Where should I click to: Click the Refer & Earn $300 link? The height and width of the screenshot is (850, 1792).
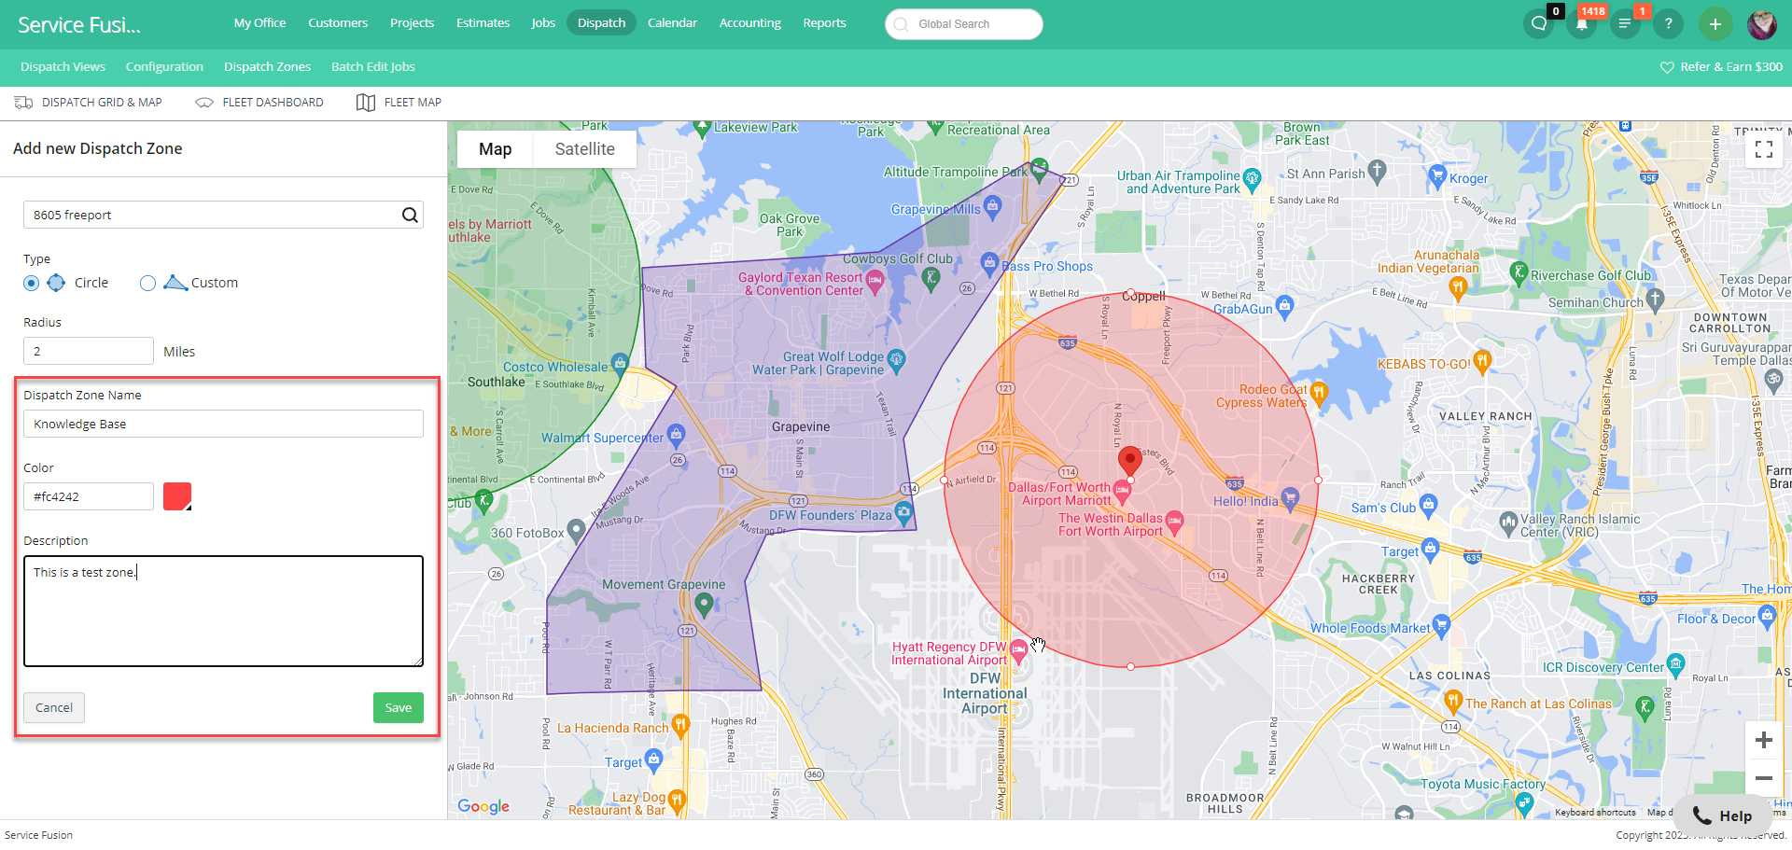click(x=1721, y=67)
